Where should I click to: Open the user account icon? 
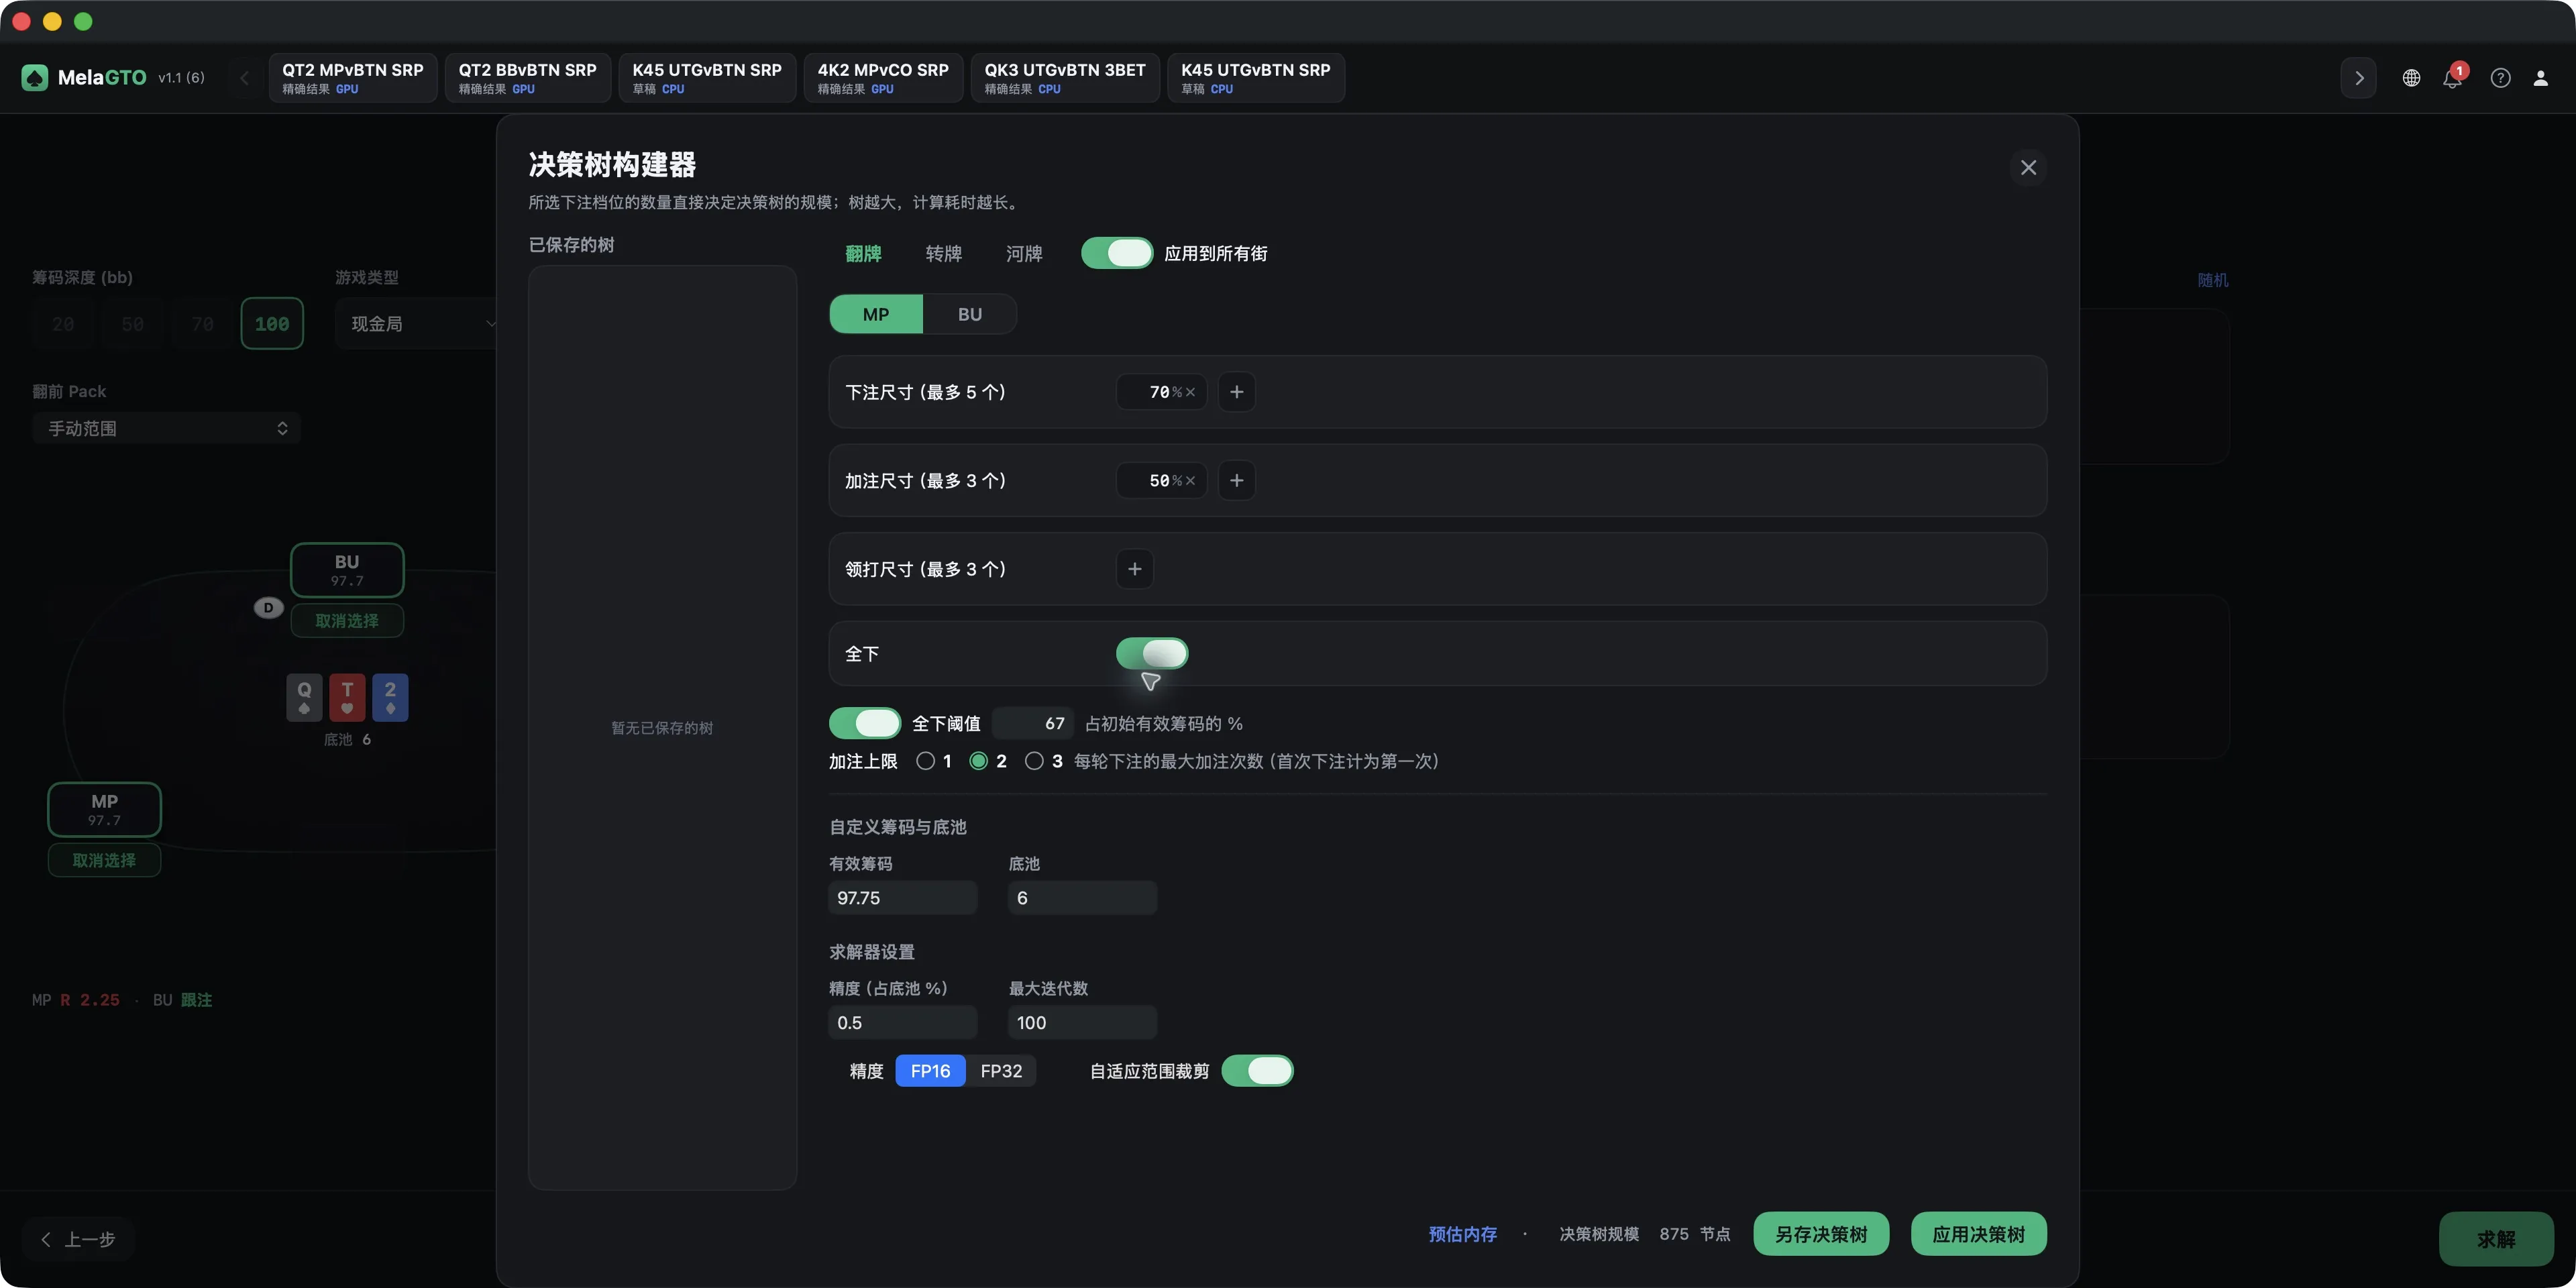point(2540,78)
